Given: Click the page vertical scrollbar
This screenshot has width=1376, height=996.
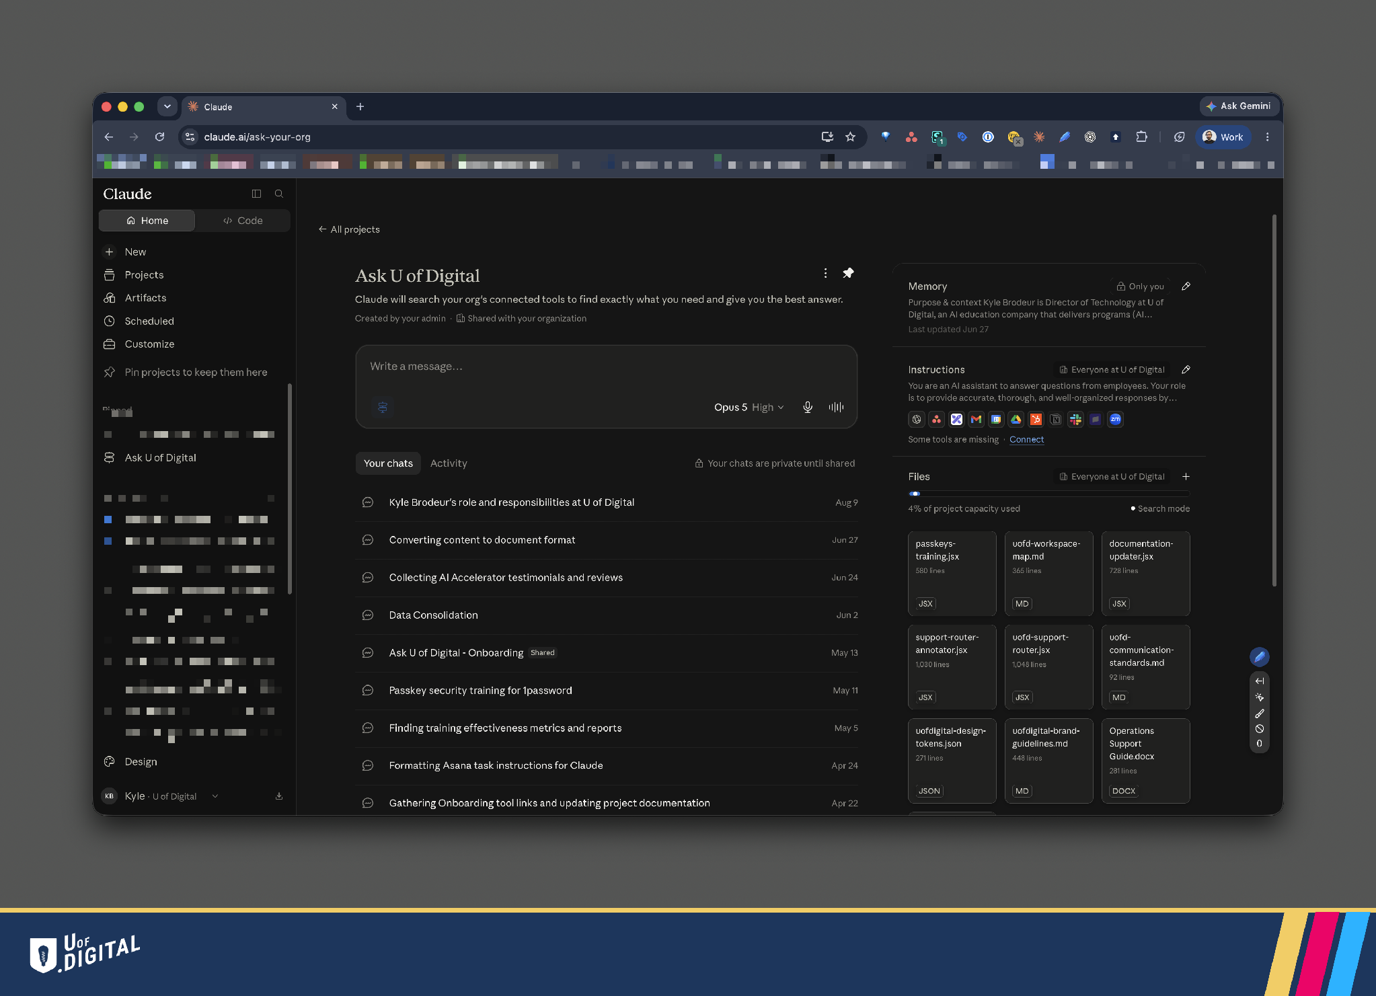Looking at the screenshot, I should pyautogui.click(x=1274, y=401).
